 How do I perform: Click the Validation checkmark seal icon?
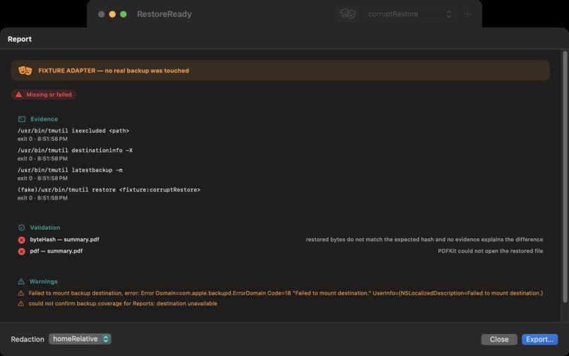click(x=21, y=227)
